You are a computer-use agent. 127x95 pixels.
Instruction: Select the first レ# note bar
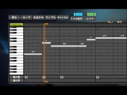[x=104, y=38]
